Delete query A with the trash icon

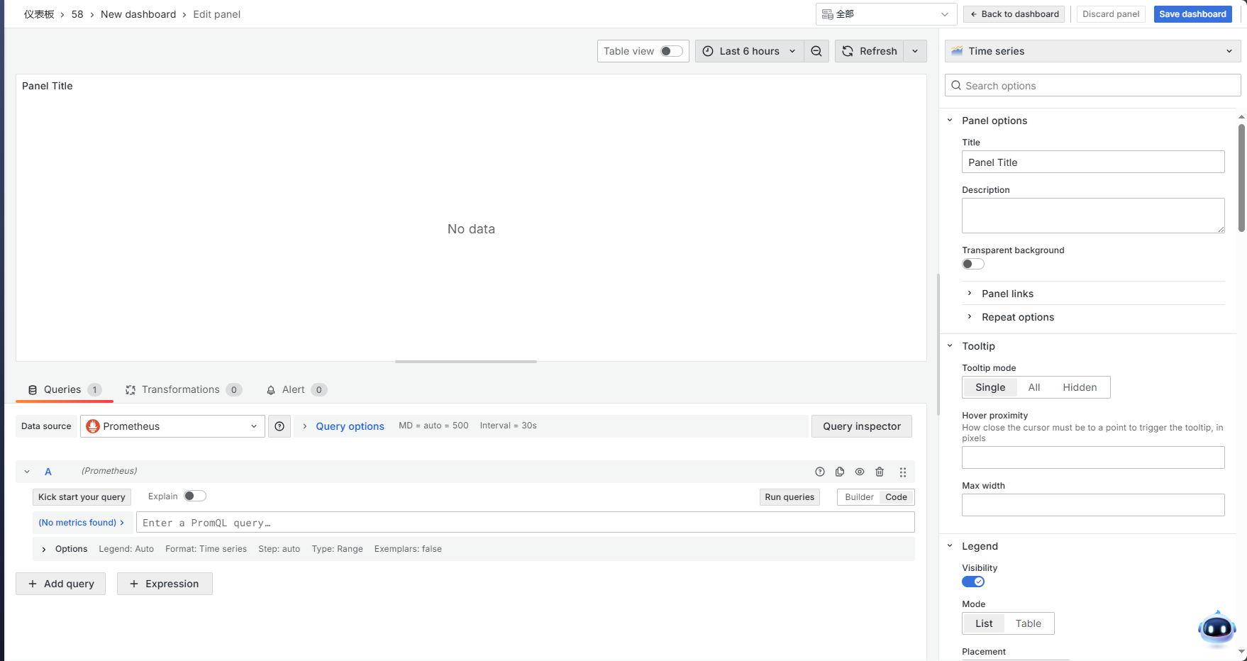(880, 472)
